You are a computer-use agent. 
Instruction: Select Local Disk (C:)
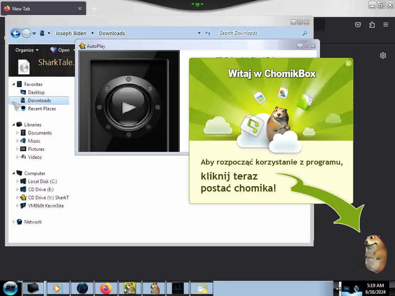click(42, 181)
